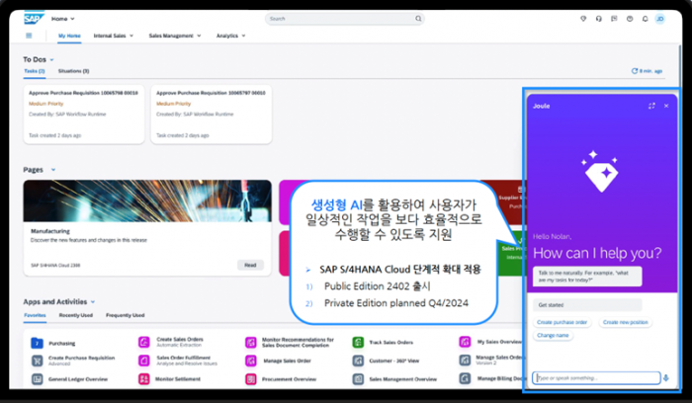Screen dimensions: 692x403
Task: Open the Purchasing folder icon
Action: coord(38,343)
